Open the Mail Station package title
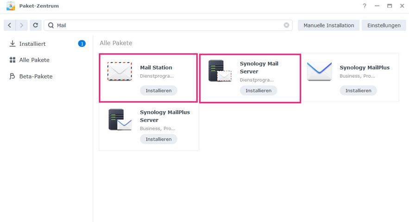 point(156,68)
